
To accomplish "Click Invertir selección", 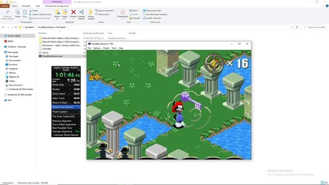I will [x=152, y=18].
